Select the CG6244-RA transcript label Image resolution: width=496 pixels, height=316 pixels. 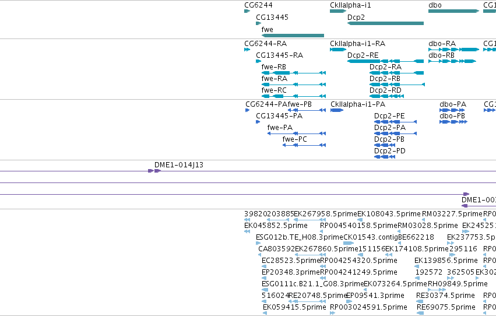tap(265, 44)
